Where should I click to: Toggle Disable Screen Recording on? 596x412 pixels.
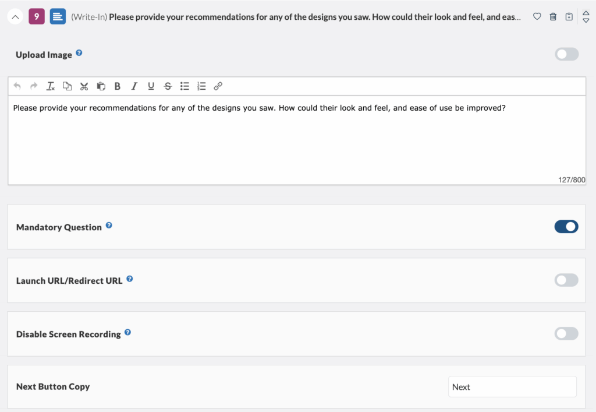pos(566,333)
